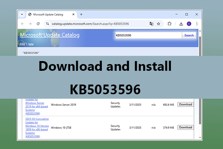Open the Extensions puzzle icon
223x149 pixels.
(169, 24)
